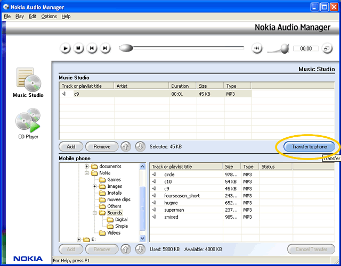Skip to next track button
The image size is (341, 266).
coord(105,48)
